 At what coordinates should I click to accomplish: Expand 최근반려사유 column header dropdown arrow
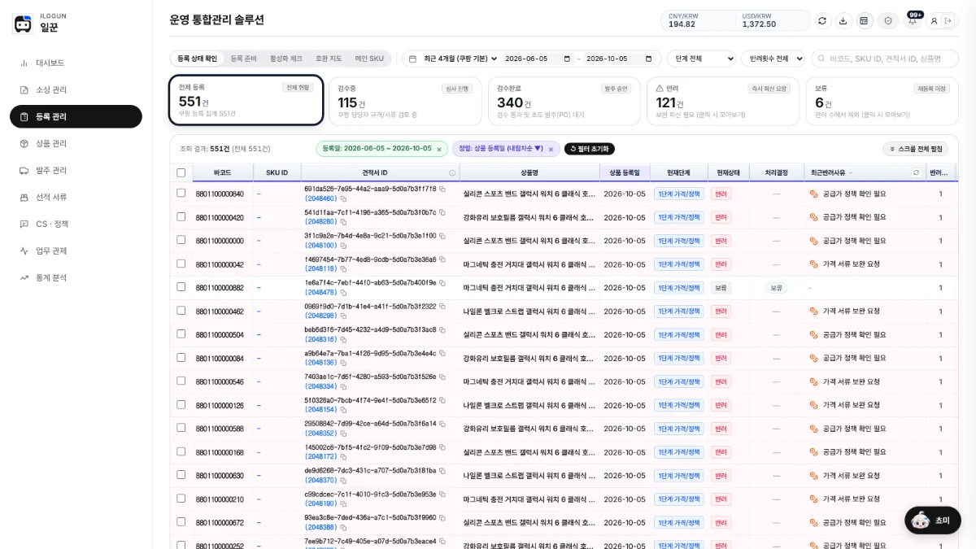[x=851, y=173]
